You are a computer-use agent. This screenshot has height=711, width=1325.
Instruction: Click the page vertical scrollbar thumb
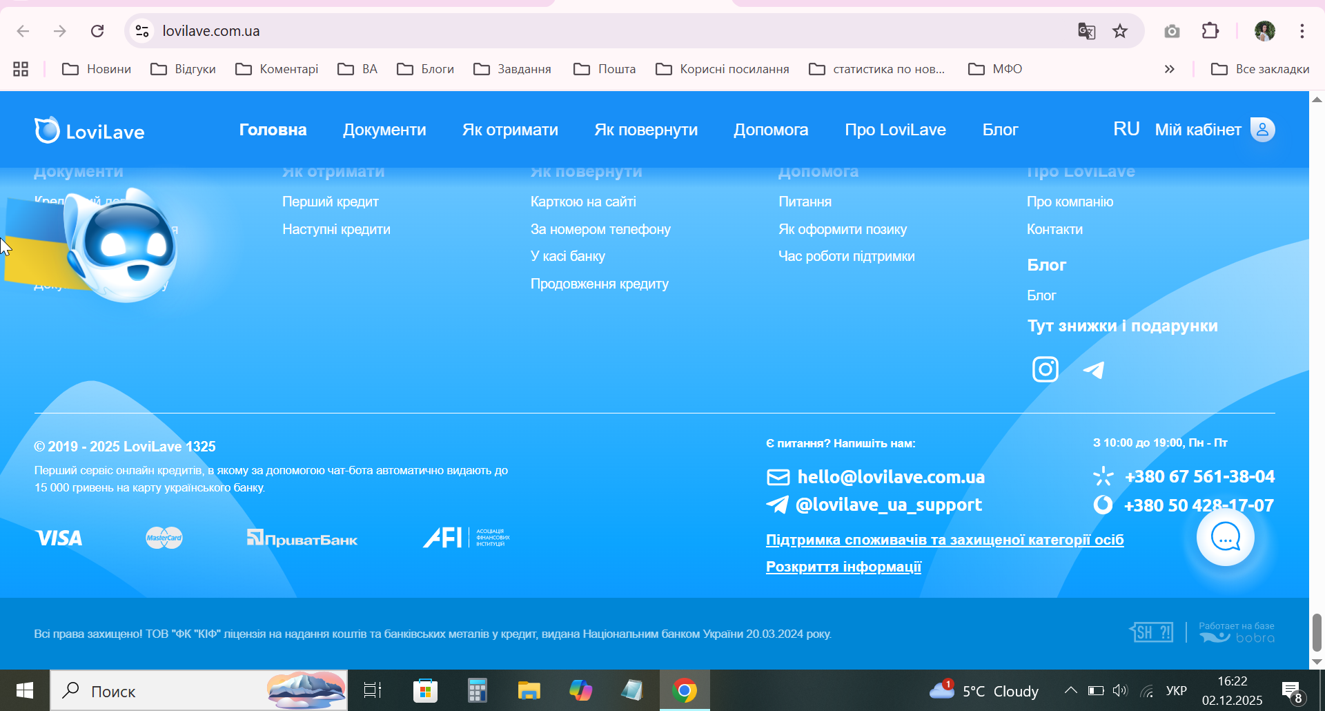click(1317, 632)
